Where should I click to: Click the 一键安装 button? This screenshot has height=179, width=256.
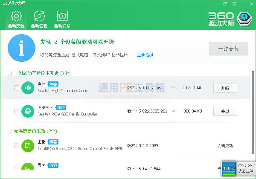coord(228,49)
